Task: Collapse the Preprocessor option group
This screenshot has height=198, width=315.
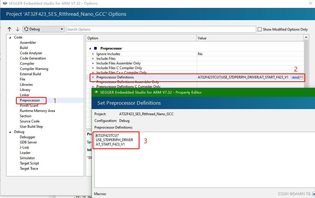Action: pos(90,48)
